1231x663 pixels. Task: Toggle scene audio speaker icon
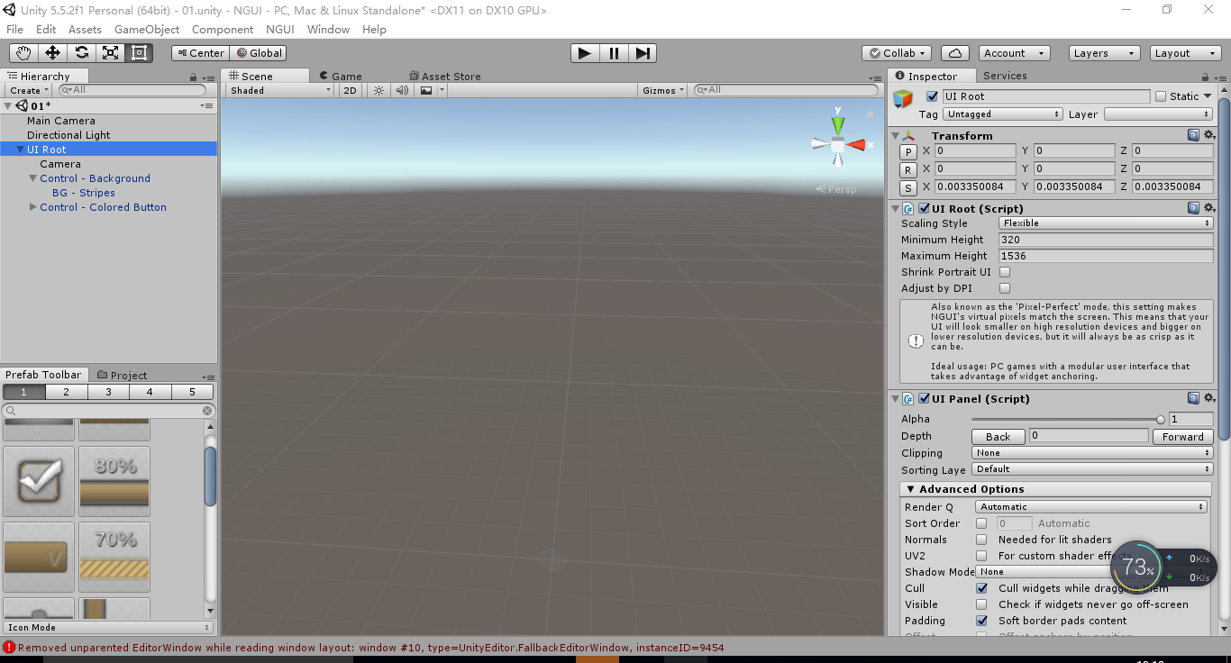coord(402,90)
